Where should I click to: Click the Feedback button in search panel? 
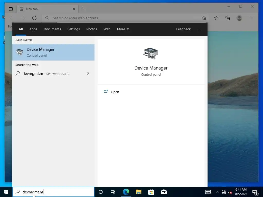[x=183, y=29]
